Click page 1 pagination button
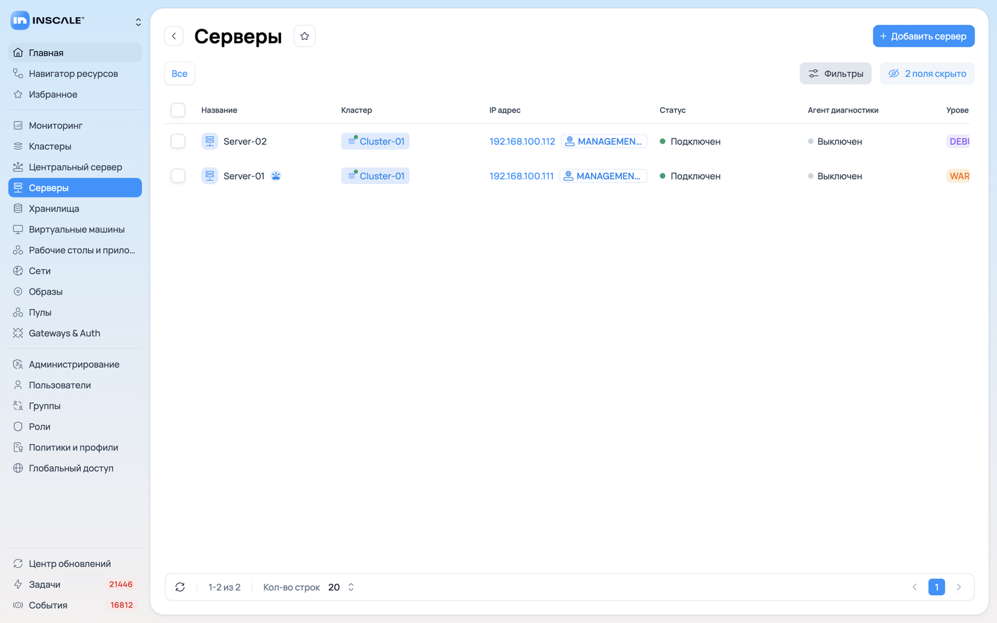Image resolution: width=997 pixels, height=623 pixels. coord(937,587)
